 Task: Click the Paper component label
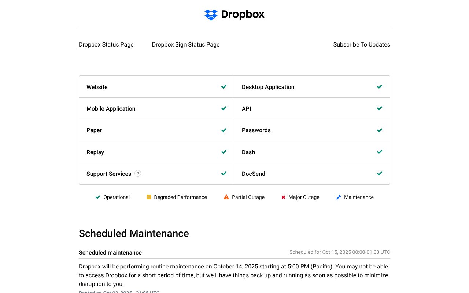(94, 130)
